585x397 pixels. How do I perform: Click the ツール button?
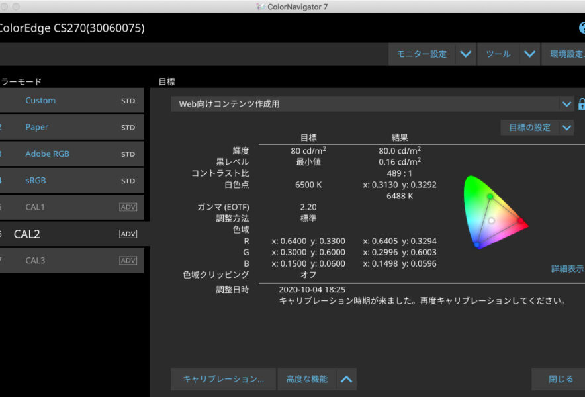click(x=498, y=54)
